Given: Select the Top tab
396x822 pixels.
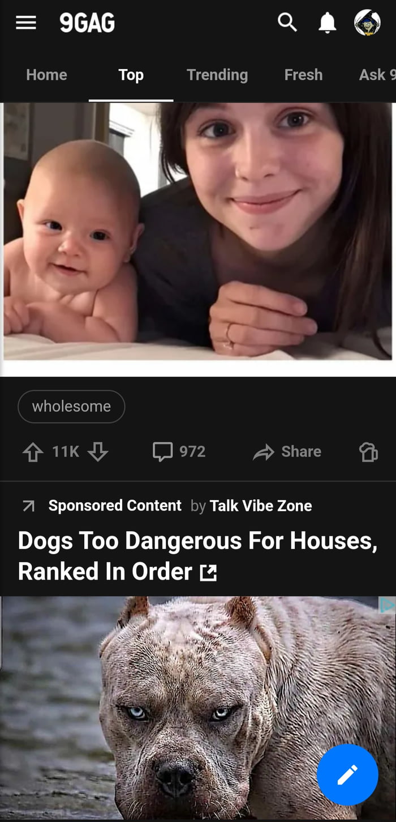Looking at the screenshot, I should (131, 75).
